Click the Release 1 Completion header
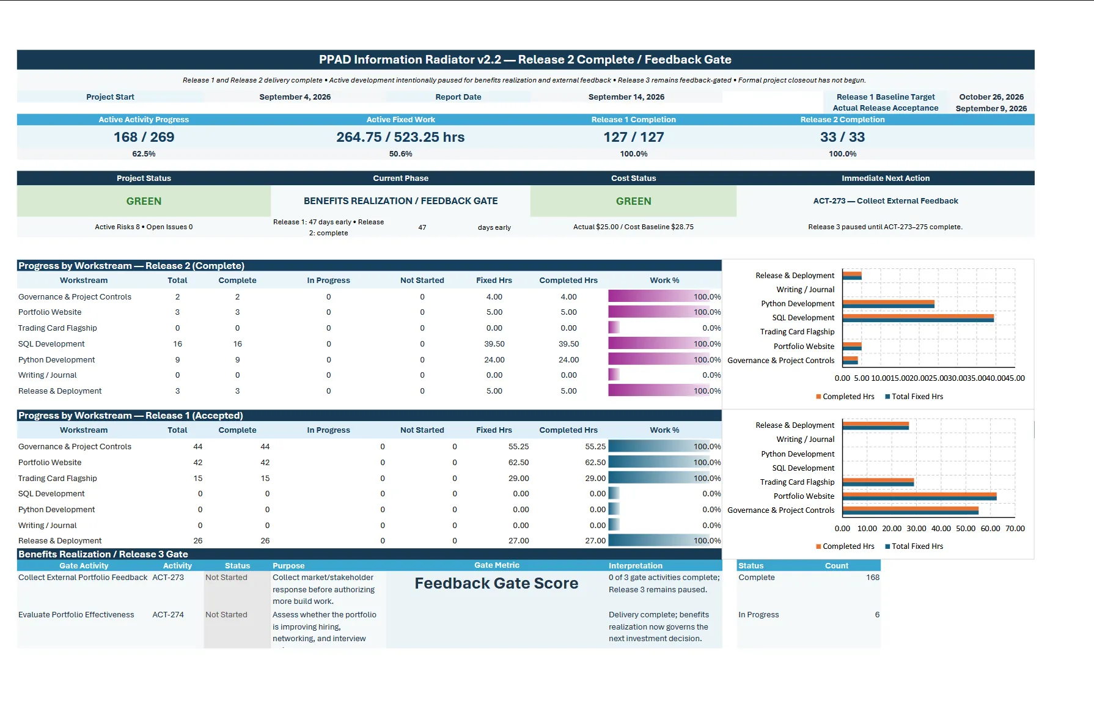 coord(633,119)
